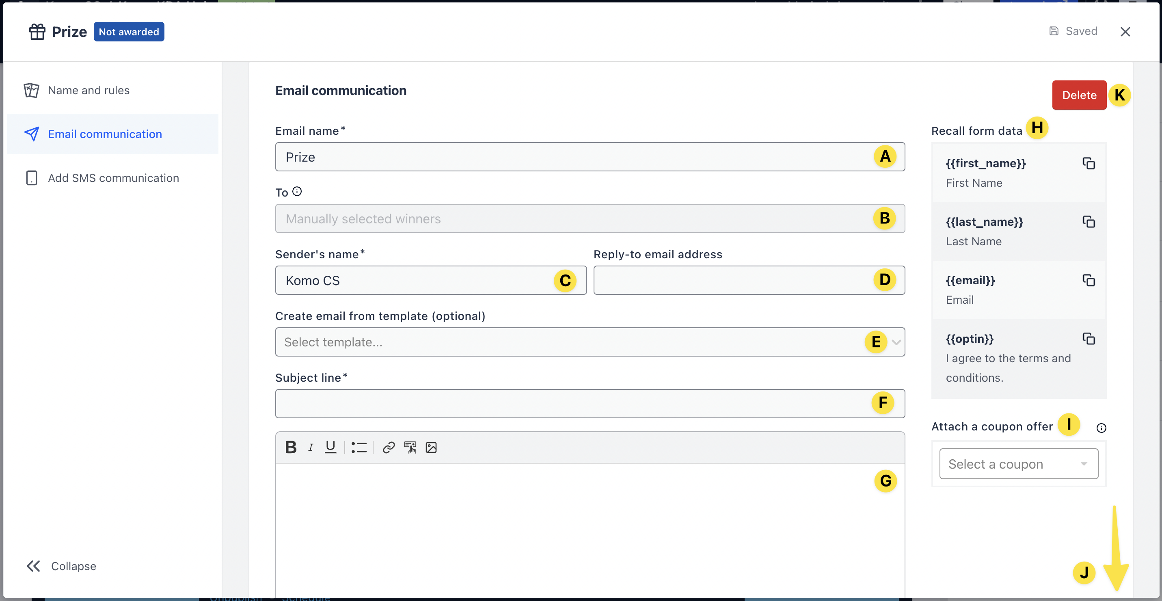Click the Attach a coupon offer label
Screen dimensions: 1162x601
pyautogui.click(x=991, y=426)
